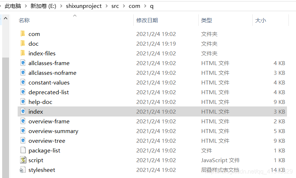The height and width of the screenshot is (178, 296).
Task: Select the constant-values file icon
Action: click(x=23, y=82)
